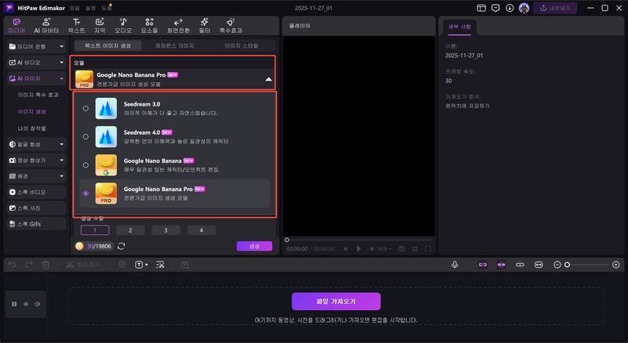Open the 요소들 (Elements) tool

click(x=149, y=26)
